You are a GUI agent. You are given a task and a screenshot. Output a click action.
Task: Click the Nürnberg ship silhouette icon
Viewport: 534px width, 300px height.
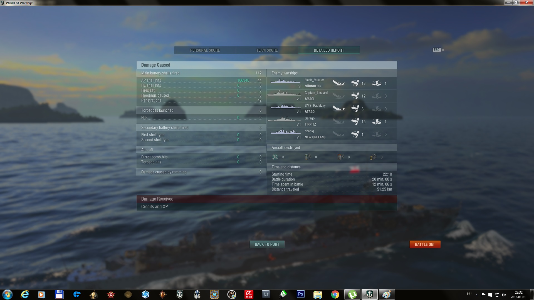coord(285,81)
